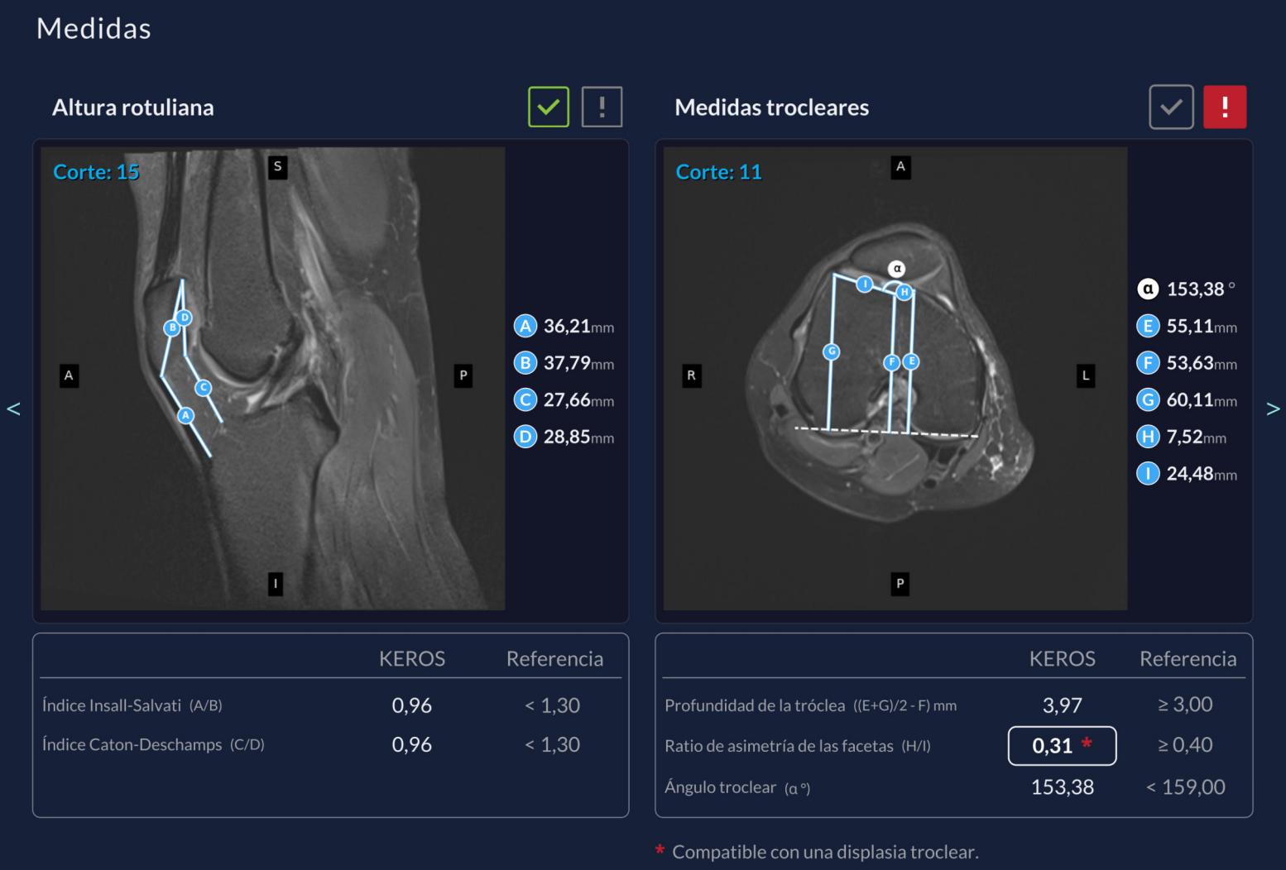Toggle green checkmark for Altura rotuliana

coord(548,107)
